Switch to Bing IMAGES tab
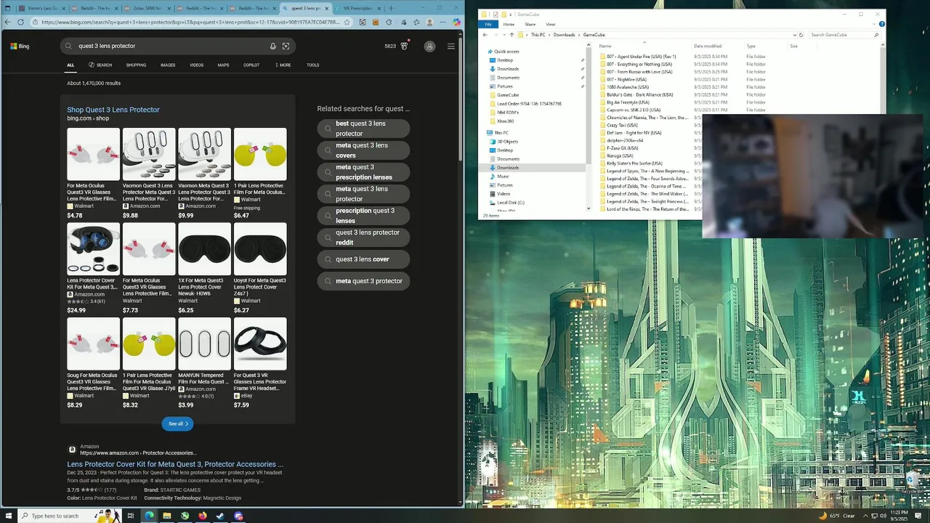The width and height of the screenshot is (930, 523). pos(168,65)
